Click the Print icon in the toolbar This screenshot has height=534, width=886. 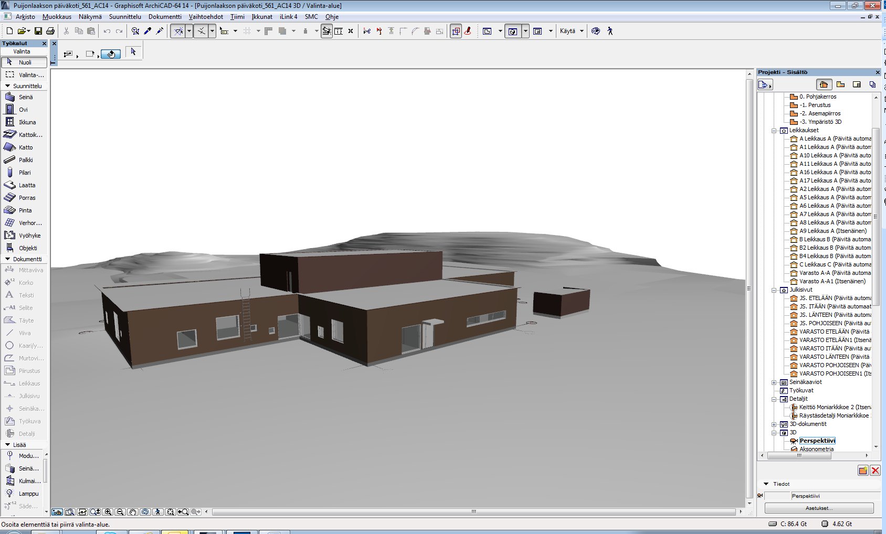click(50, 31)
